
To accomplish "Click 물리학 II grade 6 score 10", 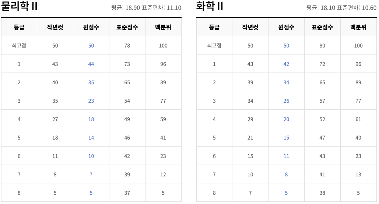I will [91, 156].
